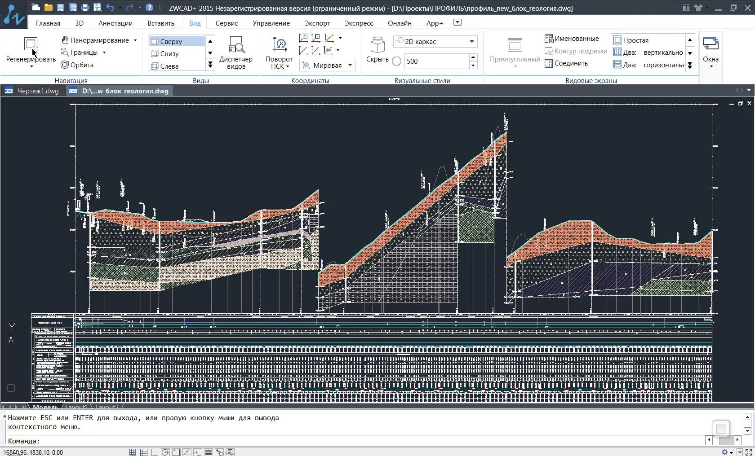Toggle lineweight display in status bar

(209, 452)
